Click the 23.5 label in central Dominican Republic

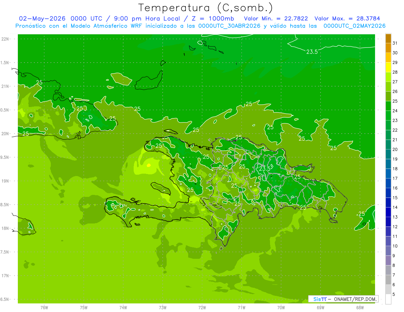[265, 168]
